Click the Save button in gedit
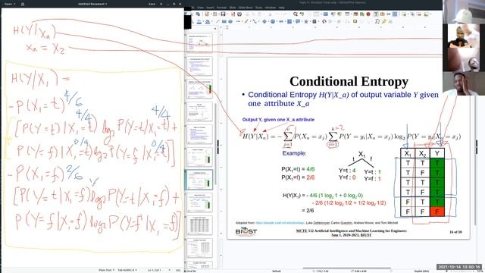Image resolution: width=485 pixels, height=273 pixels. 152,4
